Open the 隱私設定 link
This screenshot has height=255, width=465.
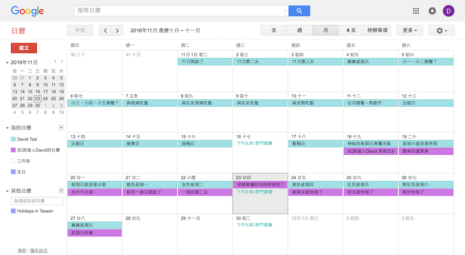39,251
